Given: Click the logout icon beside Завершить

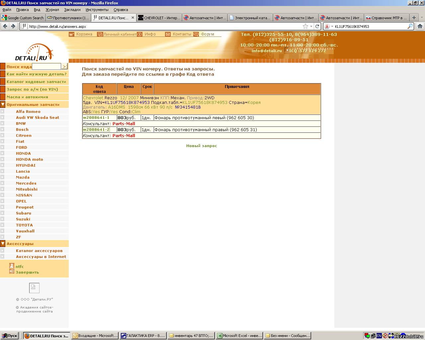Looking at the screenshot, I should pos(12,272).
